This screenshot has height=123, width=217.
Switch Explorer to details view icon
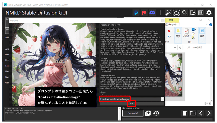pyautogui.click(x=206, y=104)
